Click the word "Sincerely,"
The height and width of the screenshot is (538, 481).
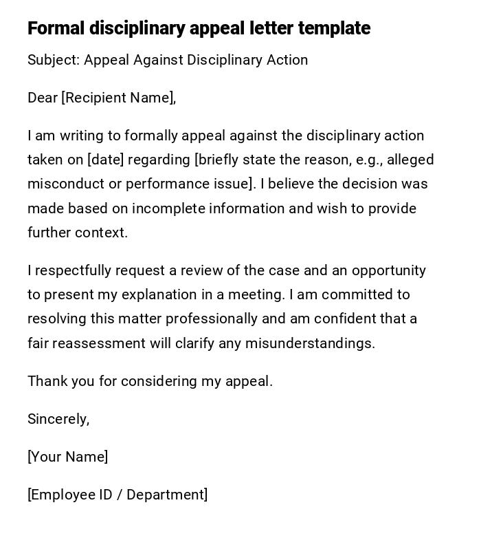tap(58, 419)
